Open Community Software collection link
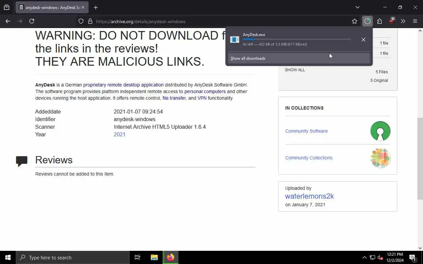 pos(306,131)
